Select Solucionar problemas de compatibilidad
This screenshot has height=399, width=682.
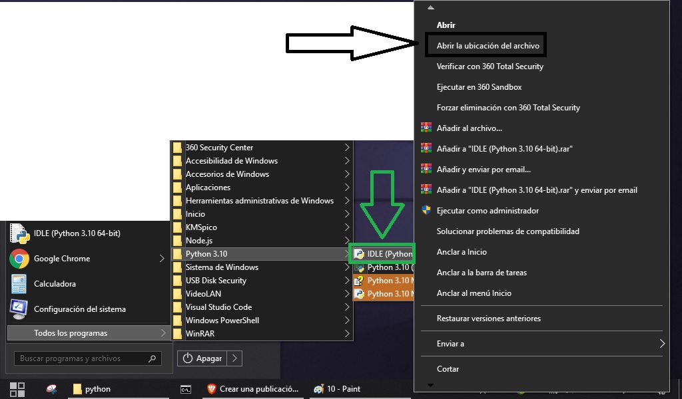[541, 231]
